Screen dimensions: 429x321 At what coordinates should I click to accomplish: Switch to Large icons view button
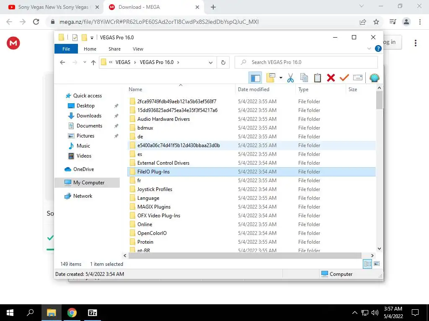click(377, 264)
